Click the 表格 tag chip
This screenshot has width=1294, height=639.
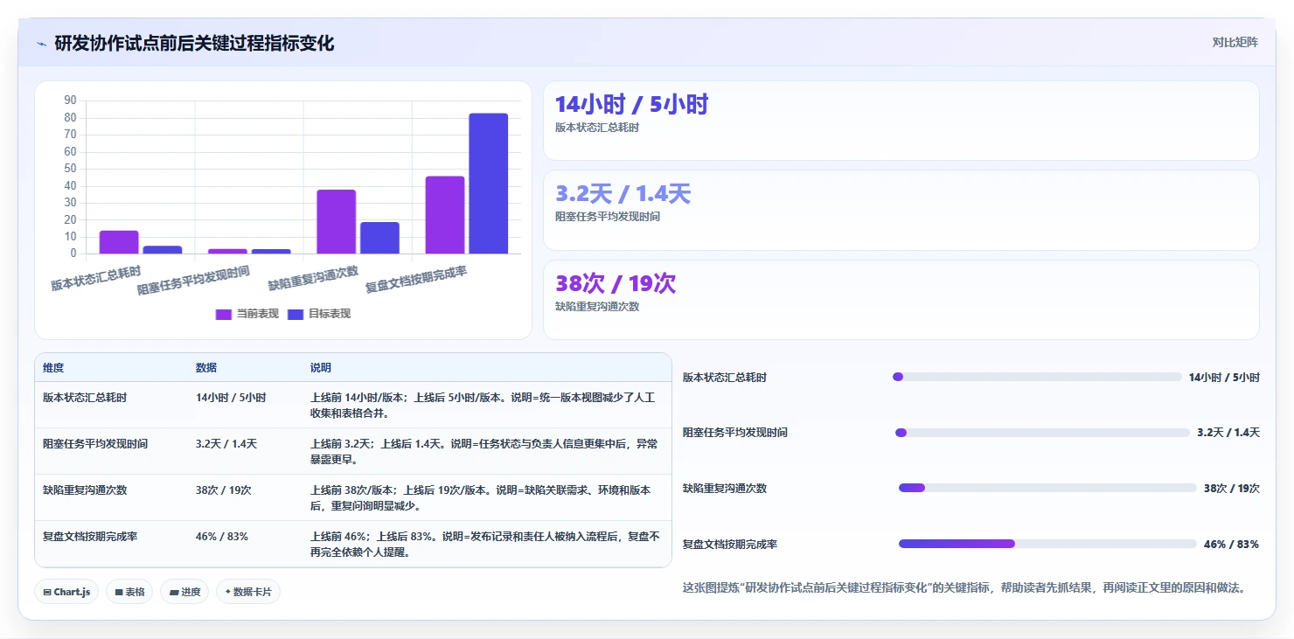pyautogui.click(x=129, y=592)
